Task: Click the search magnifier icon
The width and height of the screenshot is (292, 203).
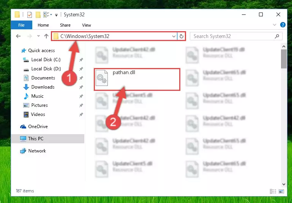Action: (x=277, y=36)
